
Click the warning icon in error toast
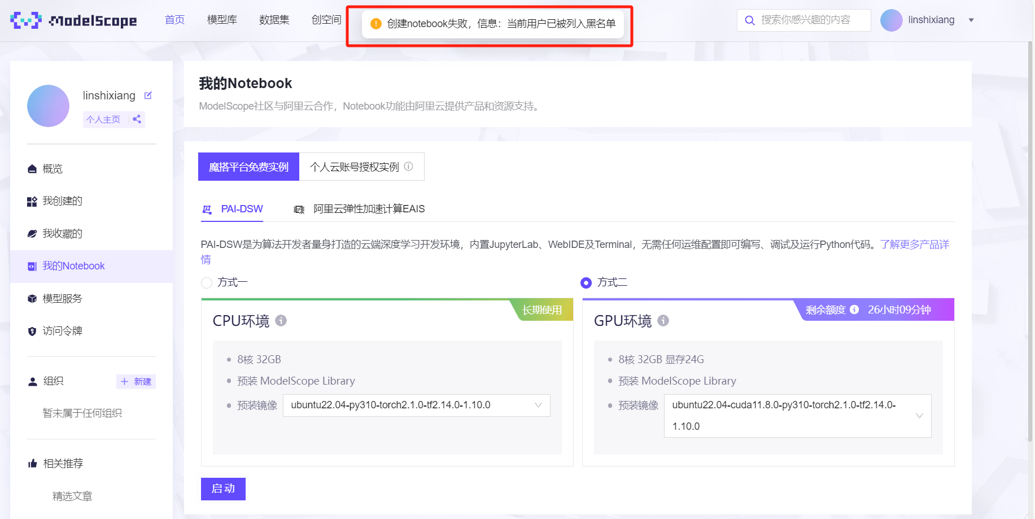point(376,24)
